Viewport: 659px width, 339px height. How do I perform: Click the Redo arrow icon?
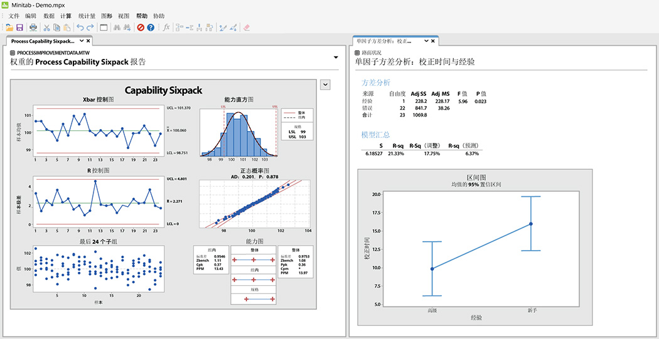coord(90,28)
